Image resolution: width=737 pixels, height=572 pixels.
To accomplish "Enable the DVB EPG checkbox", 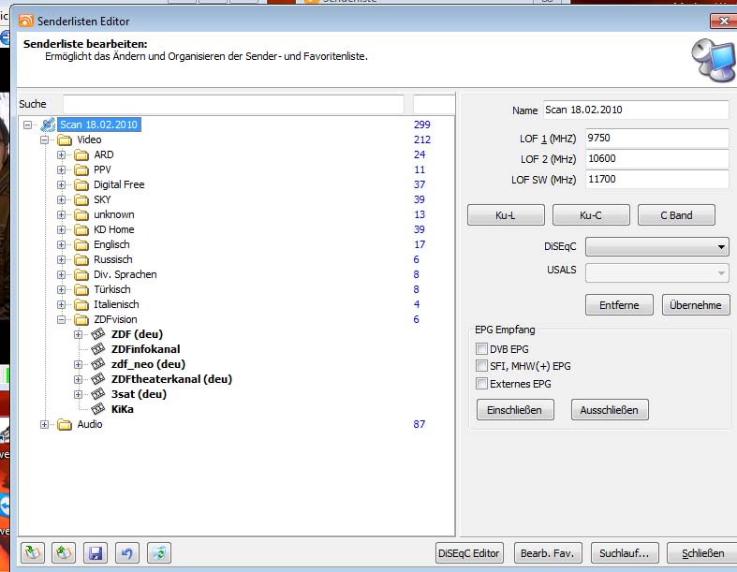I will pos(482,349).
